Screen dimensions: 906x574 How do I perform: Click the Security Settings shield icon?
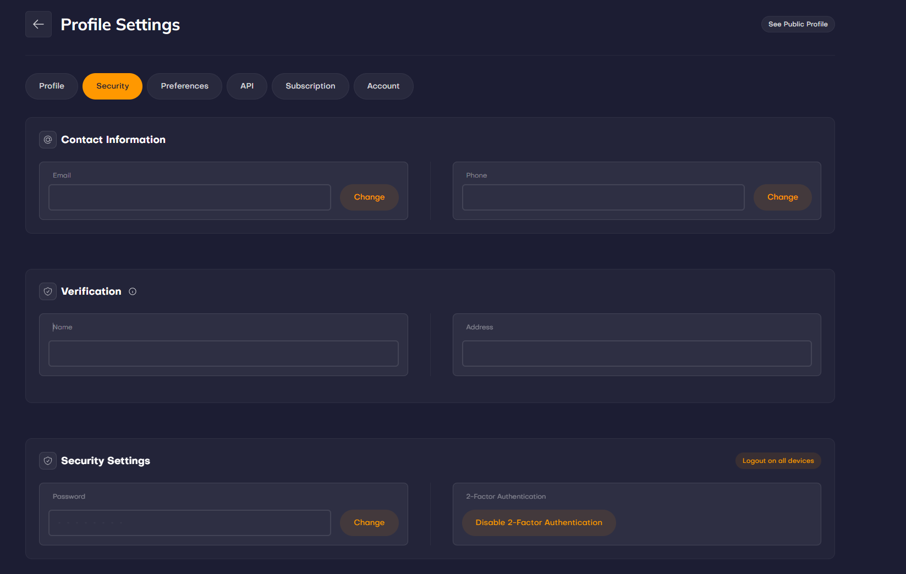(x=48, y=461)
